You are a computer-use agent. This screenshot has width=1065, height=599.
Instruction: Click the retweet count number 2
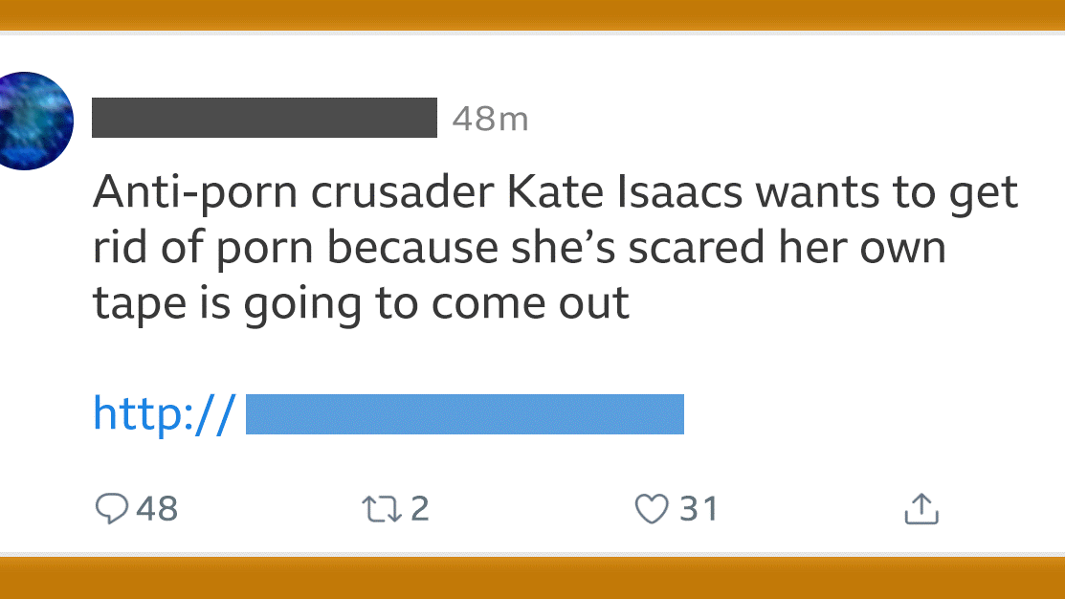point(420,508)
